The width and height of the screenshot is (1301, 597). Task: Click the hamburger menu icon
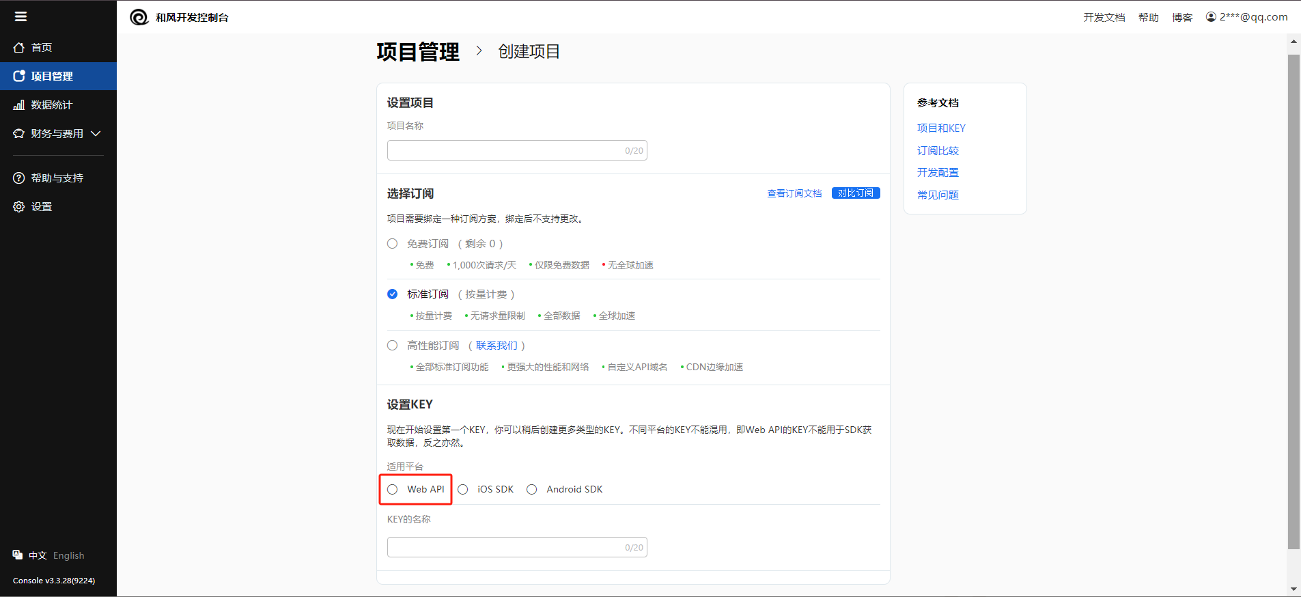[20, 16]
